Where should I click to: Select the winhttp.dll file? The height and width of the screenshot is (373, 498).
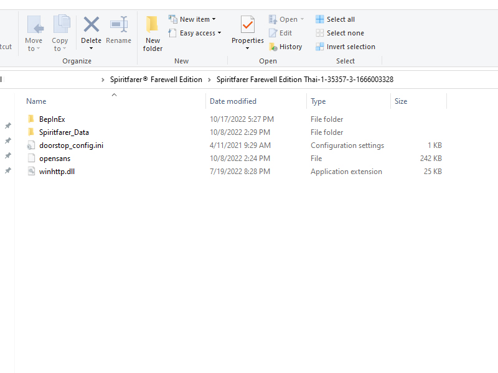pyautogui.click(x=57, y=172)
